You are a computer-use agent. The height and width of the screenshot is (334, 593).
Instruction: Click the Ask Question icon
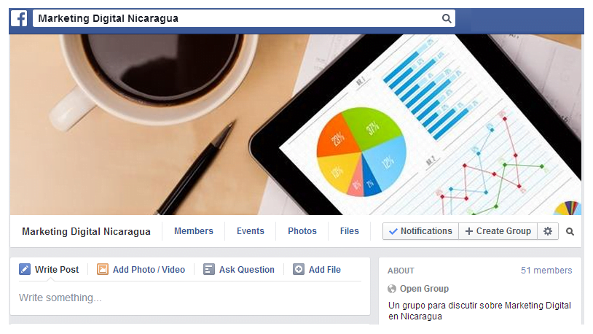tap(209, 269)
